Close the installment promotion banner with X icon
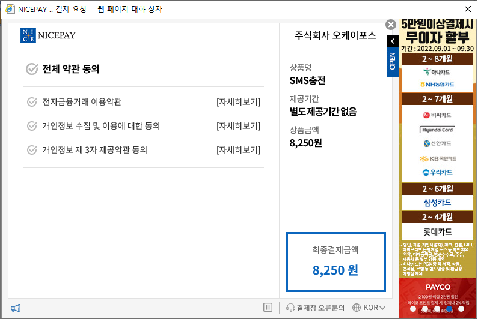 point(391,25)
